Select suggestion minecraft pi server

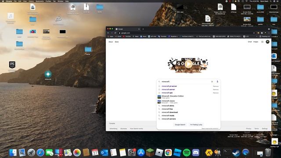point(169,86)
